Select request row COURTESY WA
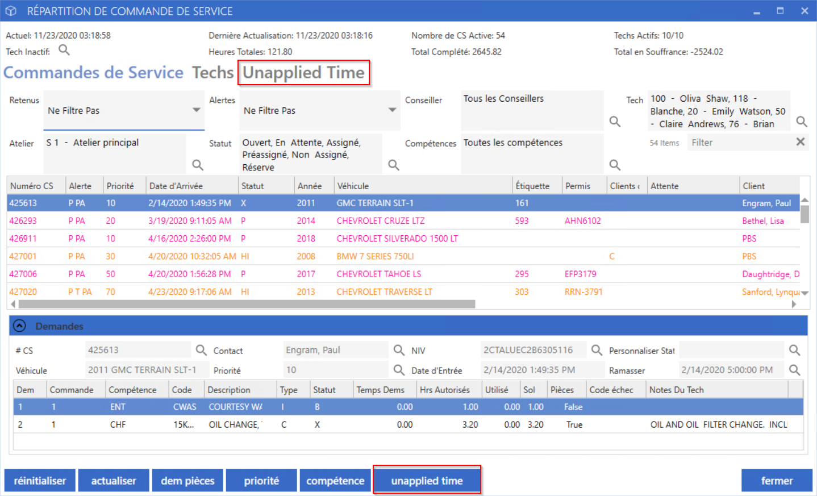 tap(408, 407)
